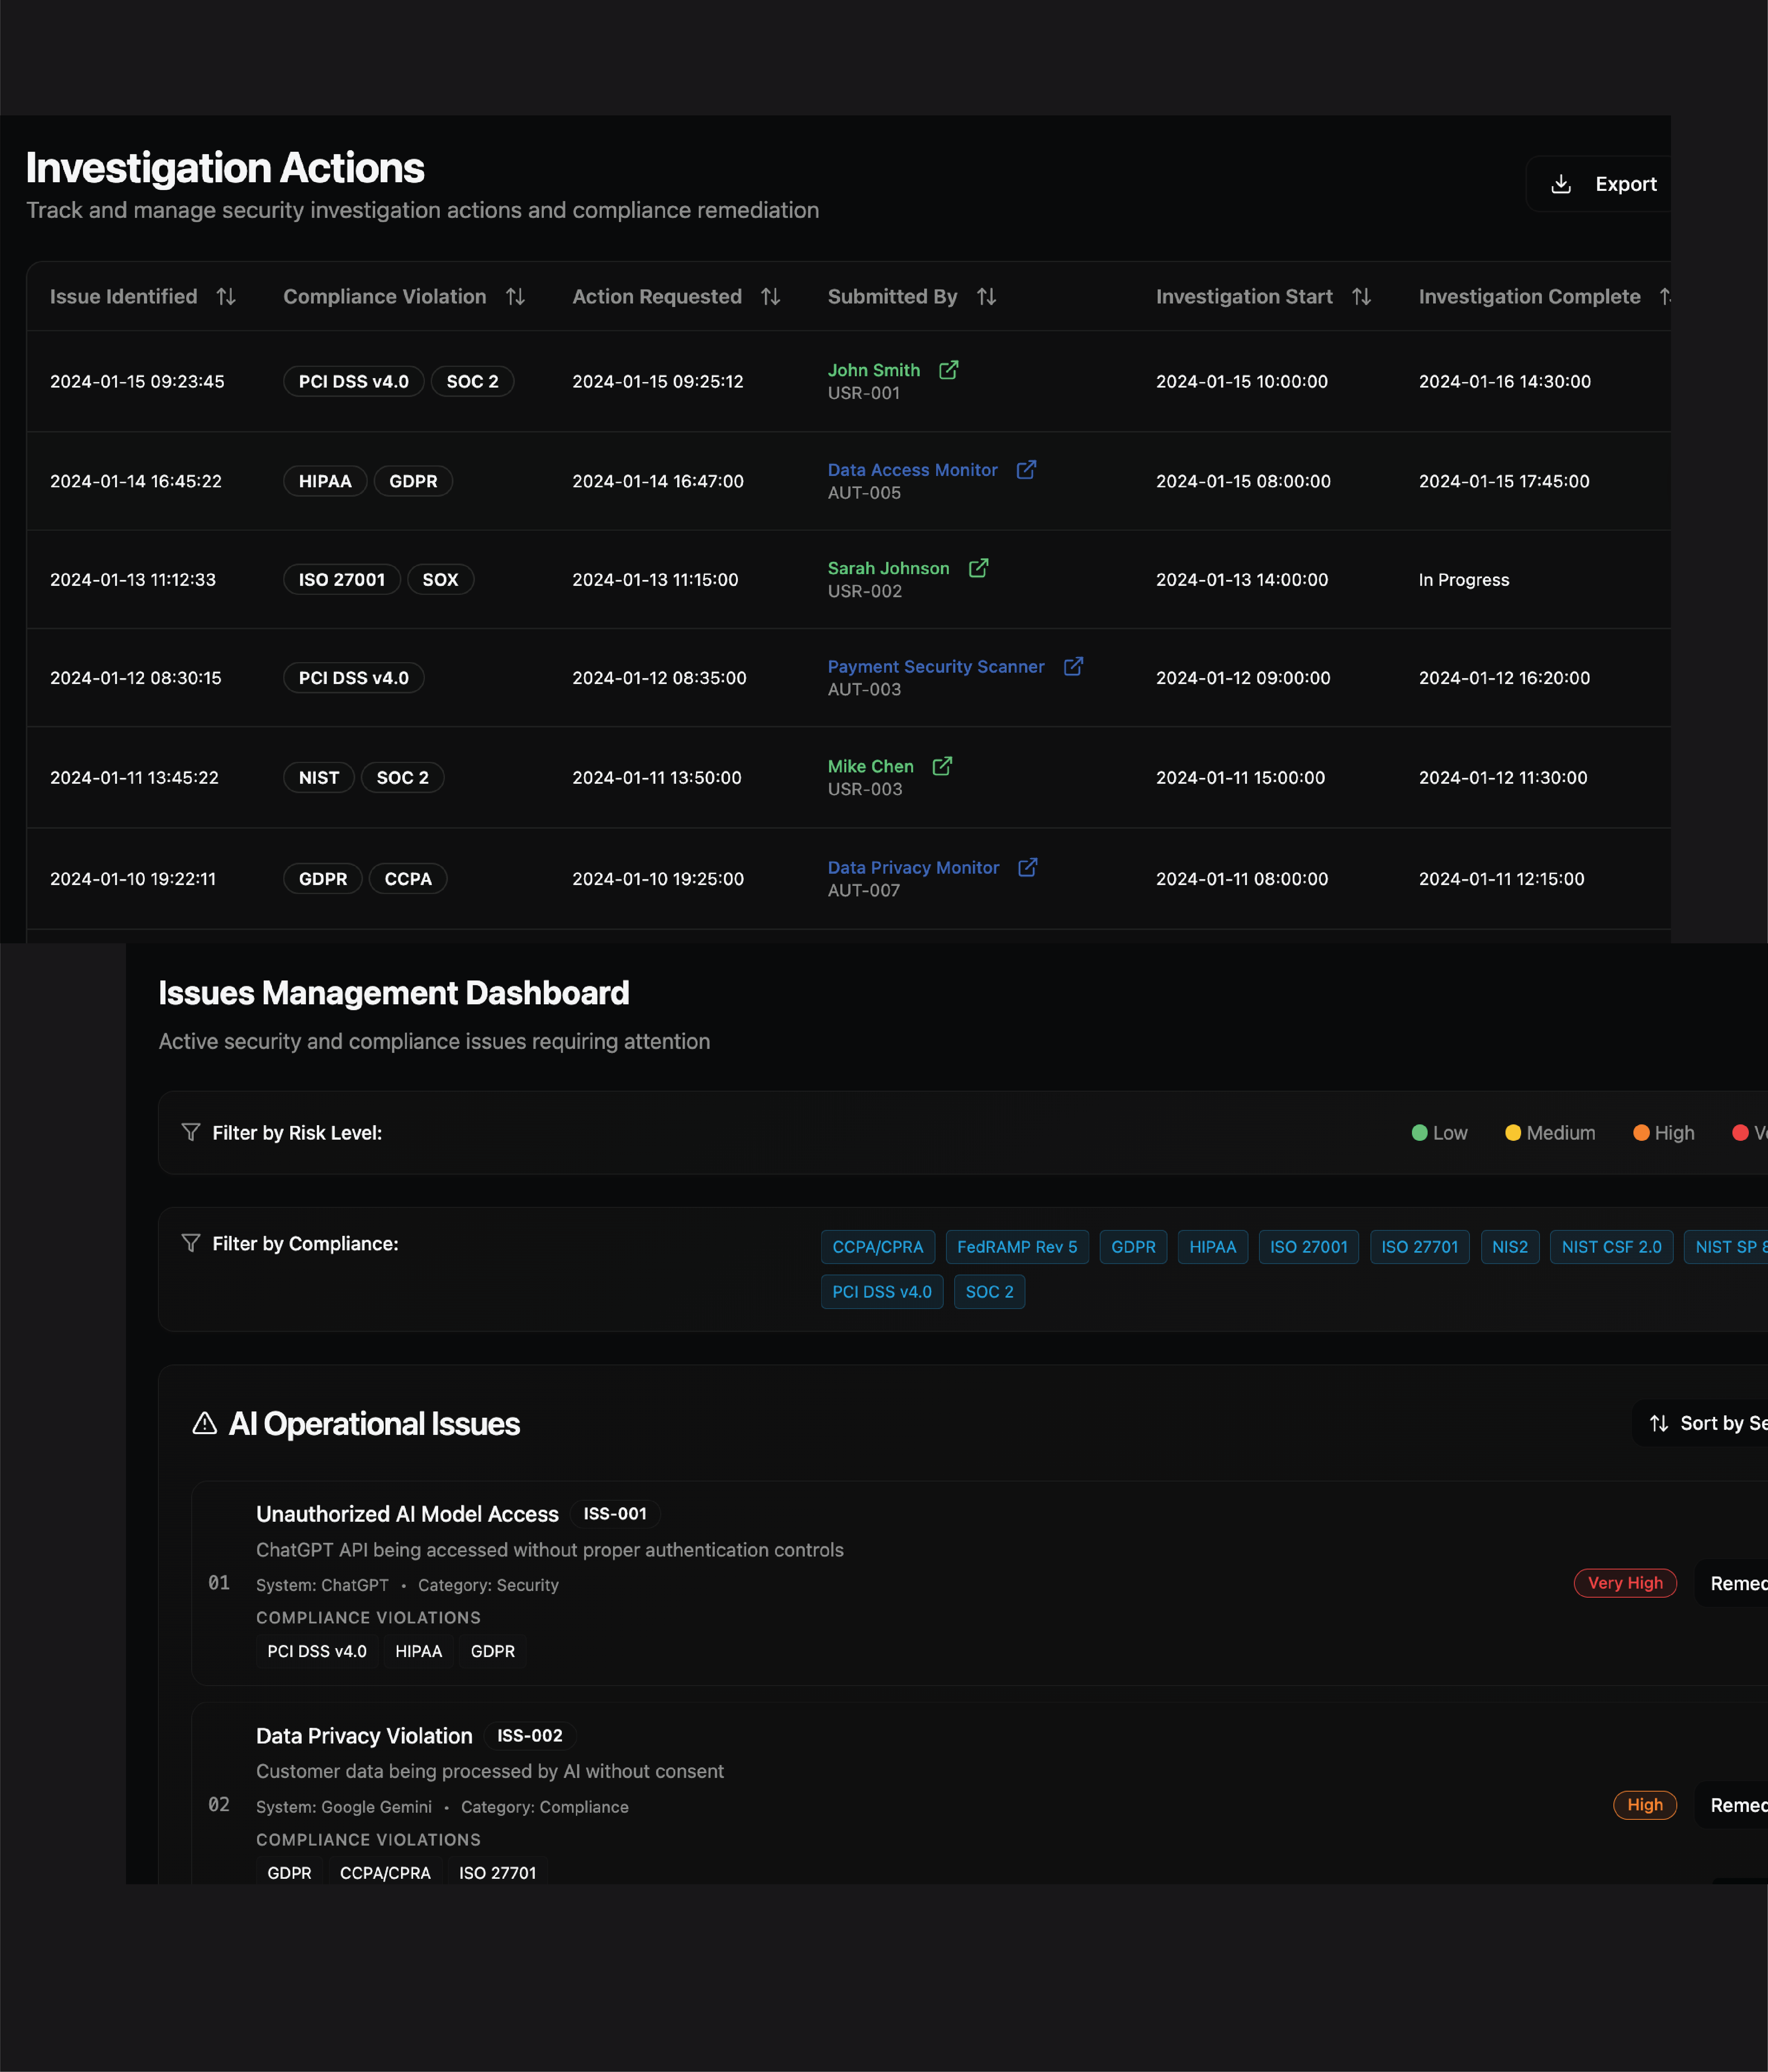Click the ISS-001 issue badge
1768x2072 pixels.
[615, 1514]
